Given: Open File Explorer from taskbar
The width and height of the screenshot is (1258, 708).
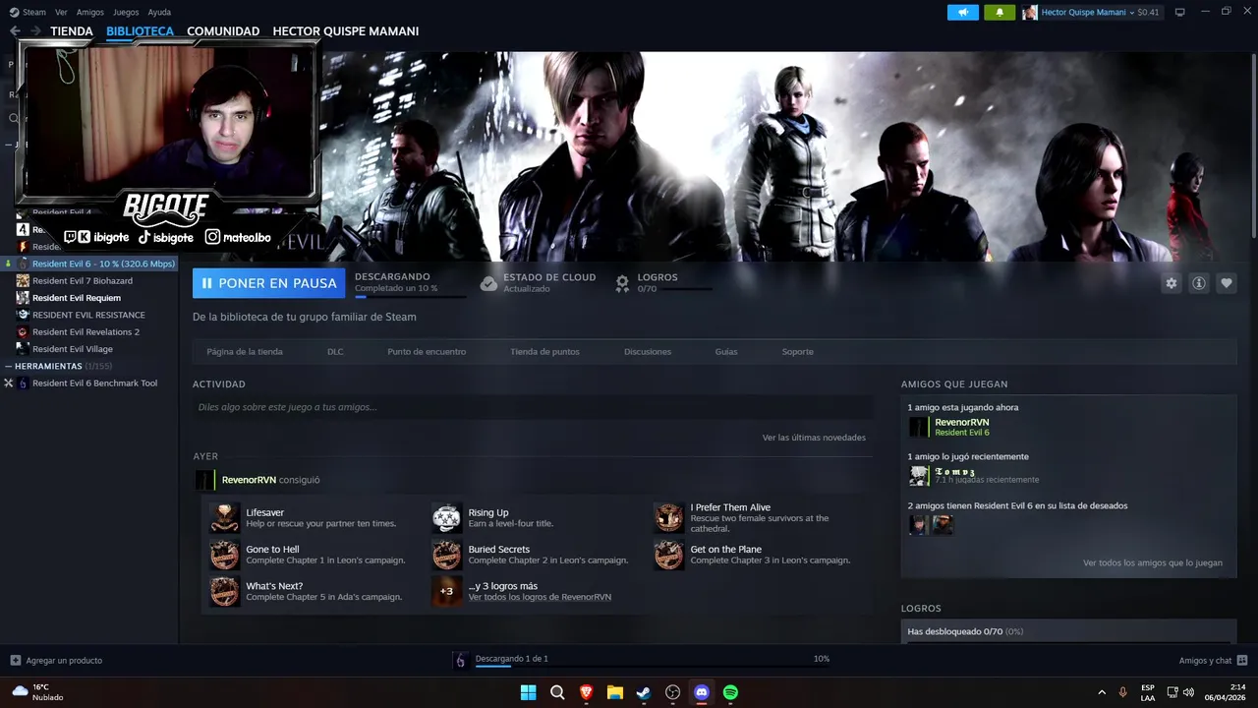Looking at the screenshot, I should [614, 692].
